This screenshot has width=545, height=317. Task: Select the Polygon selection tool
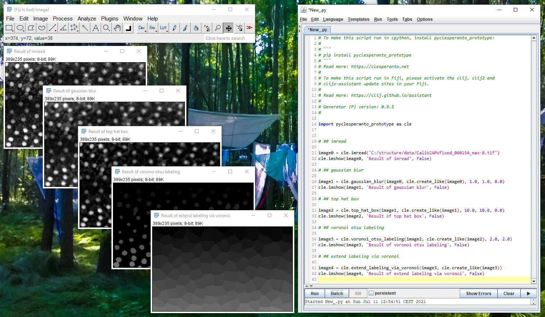click(x=31, y=28)
